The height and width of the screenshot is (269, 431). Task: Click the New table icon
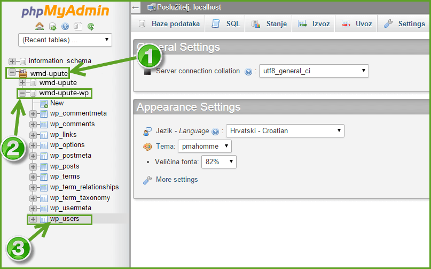coord(44,104)
